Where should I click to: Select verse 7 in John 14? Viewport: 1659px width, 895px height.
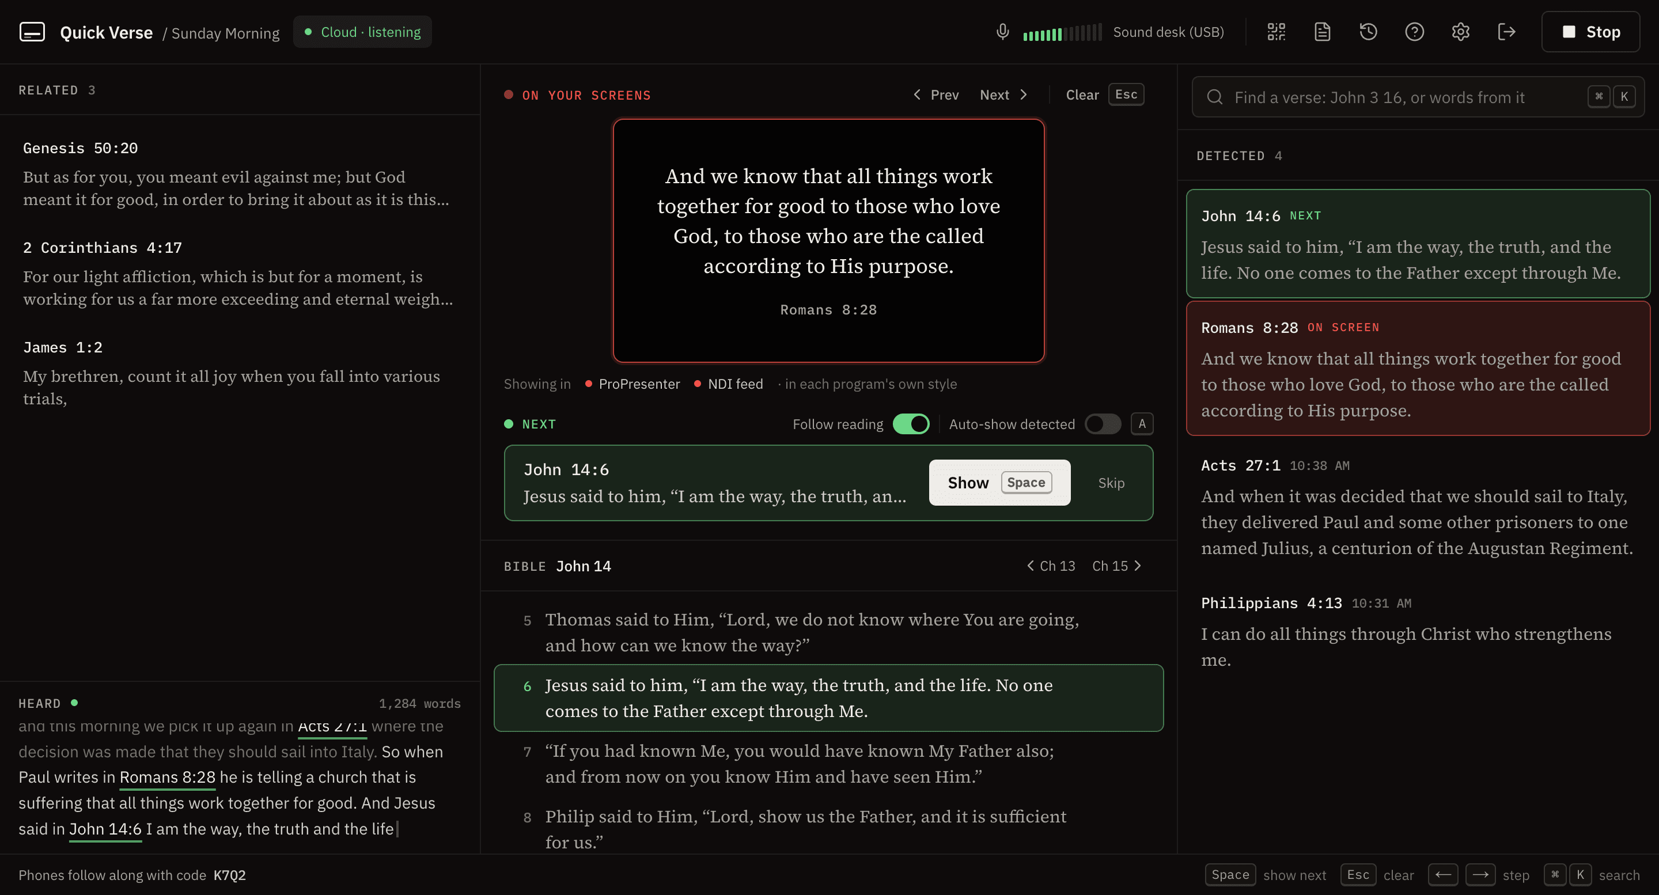click(828, 763)
